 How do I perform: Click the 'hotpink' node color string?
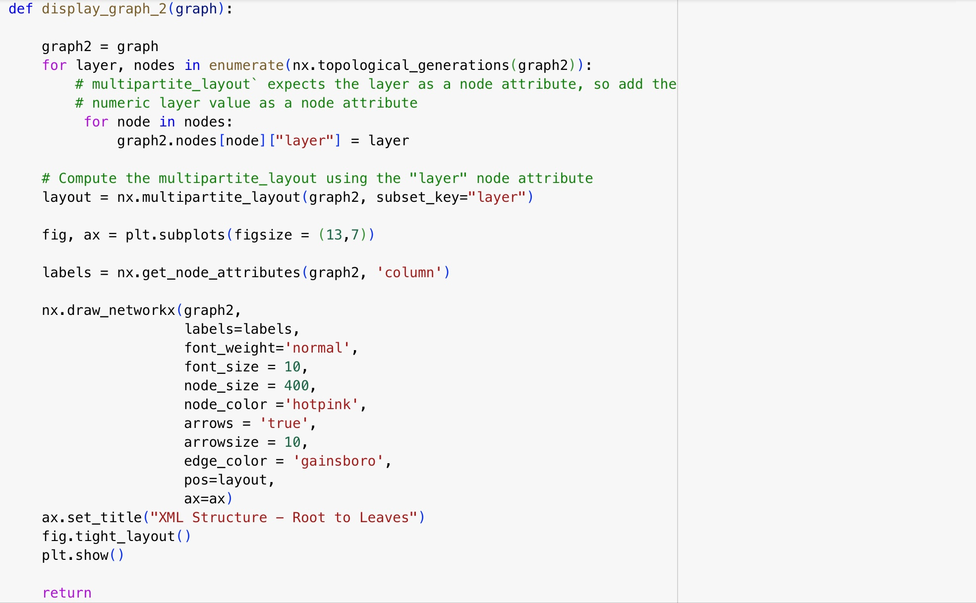(x=322, y=404)
